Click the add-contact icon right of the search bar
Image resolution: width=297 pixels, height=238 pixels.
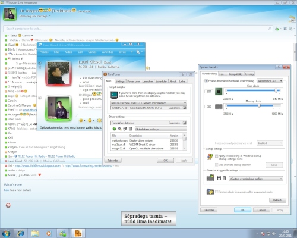[x=277, y=29]
